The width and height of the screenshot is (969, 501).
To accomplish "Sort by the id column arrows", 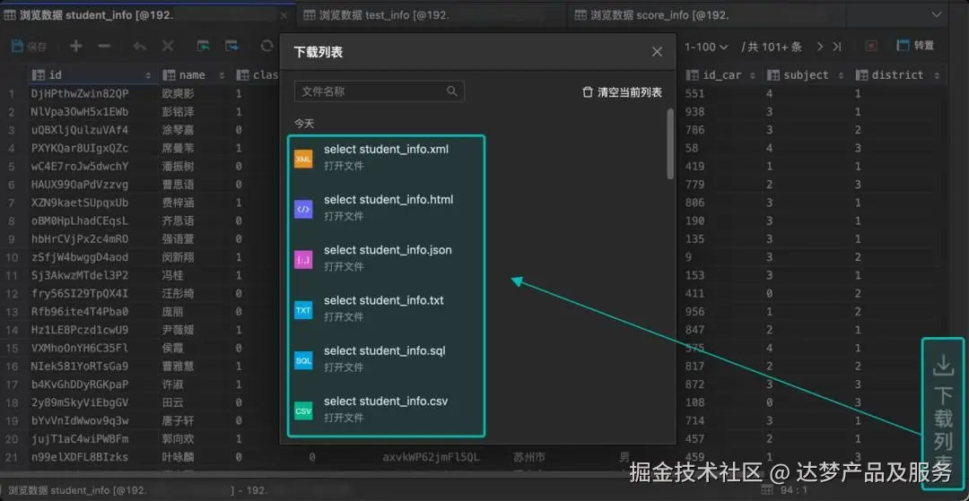I will tap(148, 75).
